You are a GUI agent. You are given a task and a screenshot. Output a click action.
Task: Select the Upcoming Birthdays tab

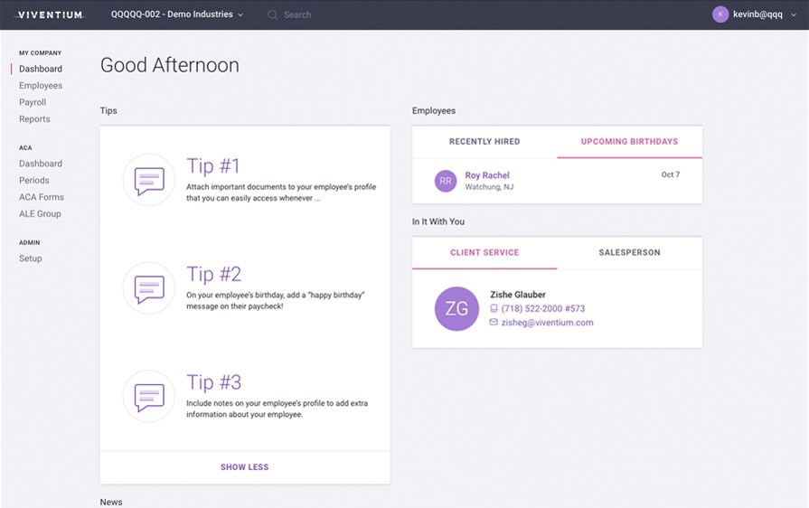(629, 141)
